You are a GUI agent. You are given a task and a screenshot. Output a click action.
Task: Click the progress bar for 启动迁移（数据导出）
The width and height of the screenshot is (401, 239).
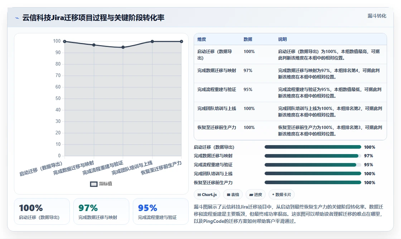point(313,147)
